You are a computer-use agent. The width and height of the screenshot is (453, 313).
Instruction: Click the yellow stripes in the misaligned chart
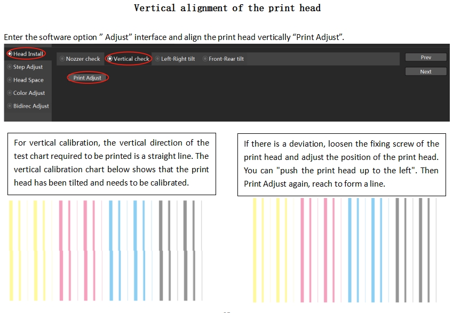pos(27,250)
